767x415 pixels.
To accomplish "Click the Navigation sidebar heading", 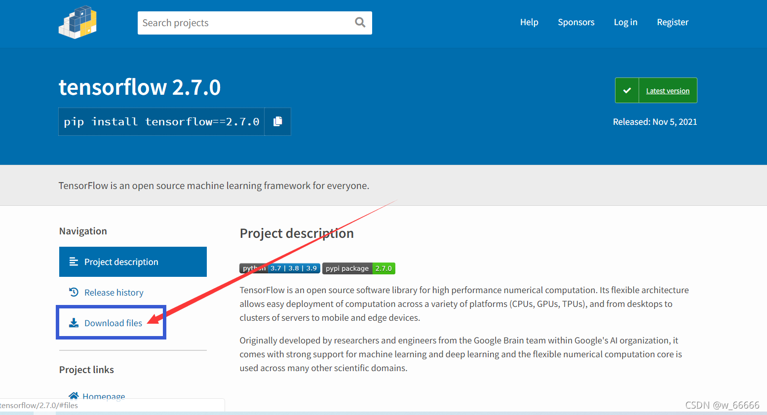I will point(83,231).
